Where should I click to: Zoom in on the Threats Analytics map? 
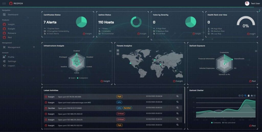118,51
